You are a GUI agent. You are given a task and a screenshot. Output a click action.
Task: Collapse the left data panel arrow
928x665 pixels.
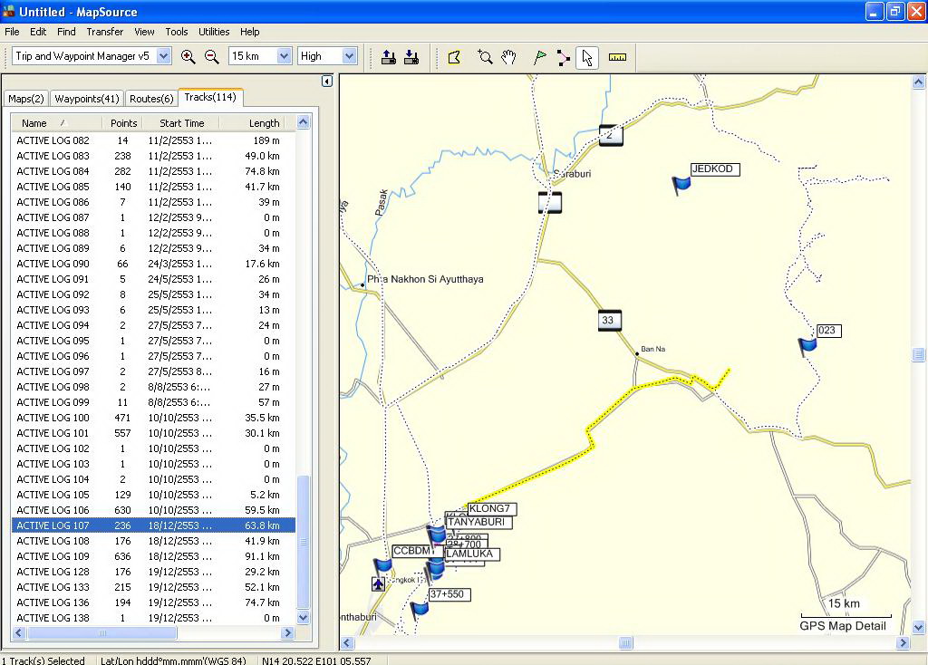[327, 82]
